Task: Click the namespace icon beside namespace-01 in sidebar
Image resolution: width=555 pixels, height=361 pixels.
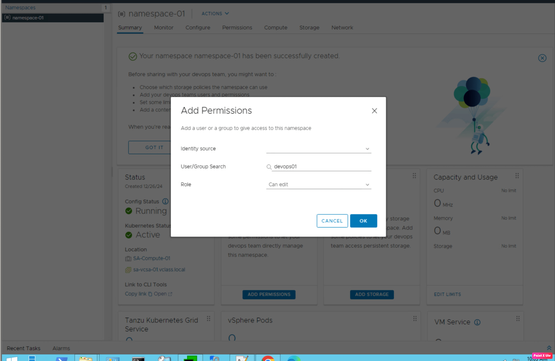Action: pos(7,18)
